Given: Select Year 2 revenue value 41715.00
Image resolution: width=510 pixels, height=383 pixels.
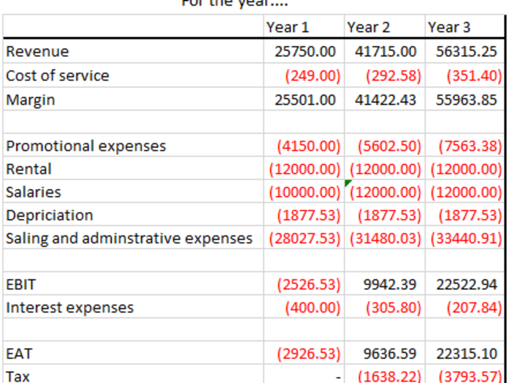Looking at the screenshot, I should pyautogui.click(x=385, y=52).
